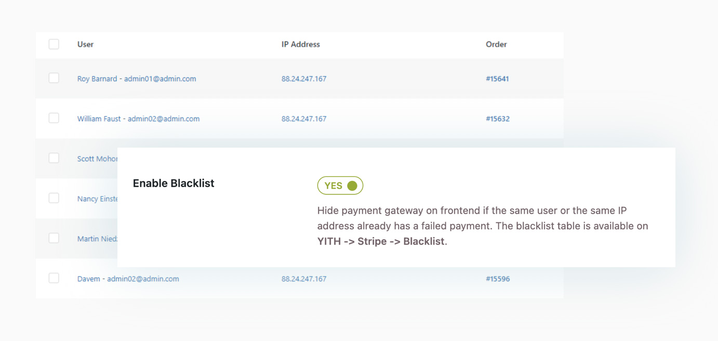Select the Roy Barnard row checkbox
The width and height of the screenshot is (718, 341).
point(54,78)
